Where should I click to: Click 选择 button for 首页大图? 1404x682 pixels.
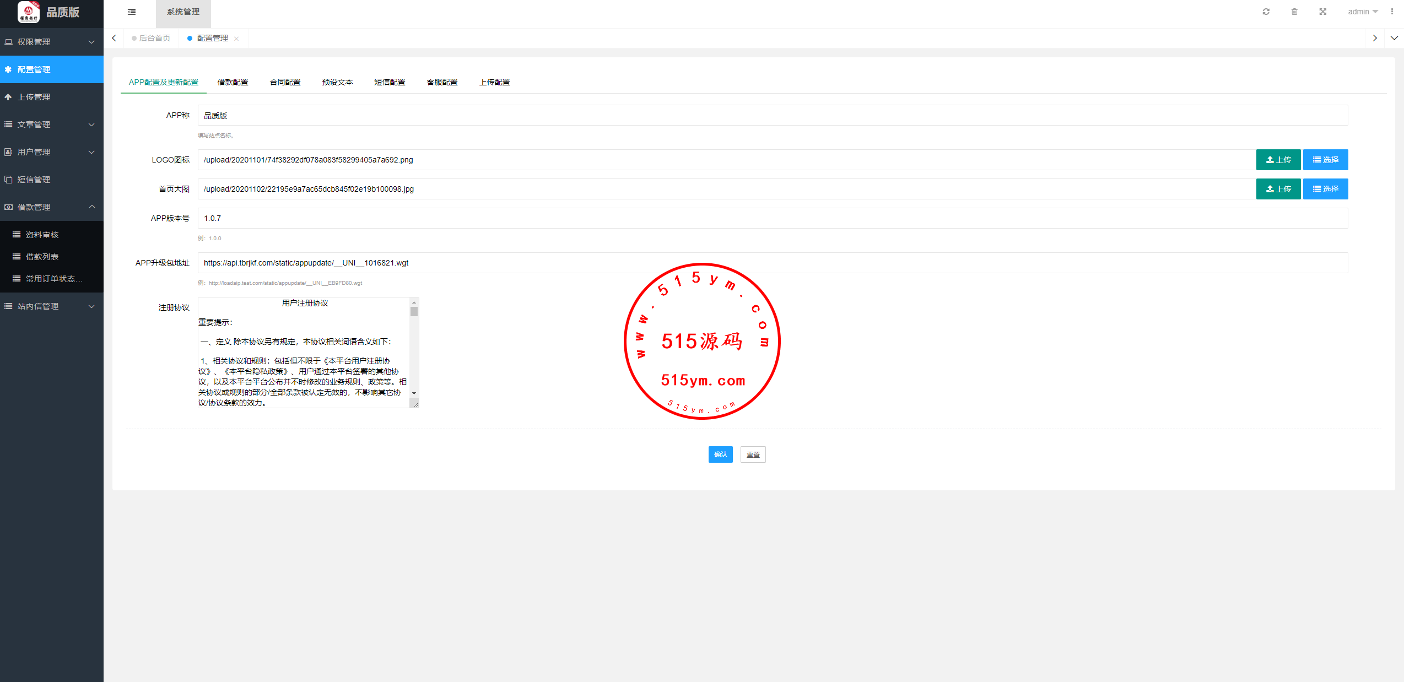pyautogui.click(x=1325, y=189)
